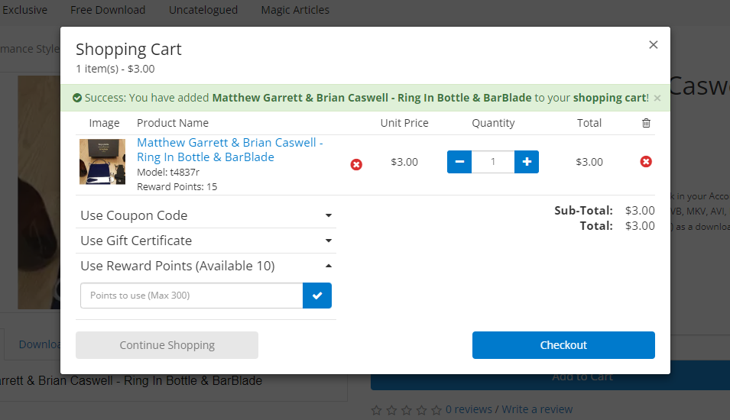Follow the shopping cart link in alert
Screen dimensions: 730x420
pos(609,98)
